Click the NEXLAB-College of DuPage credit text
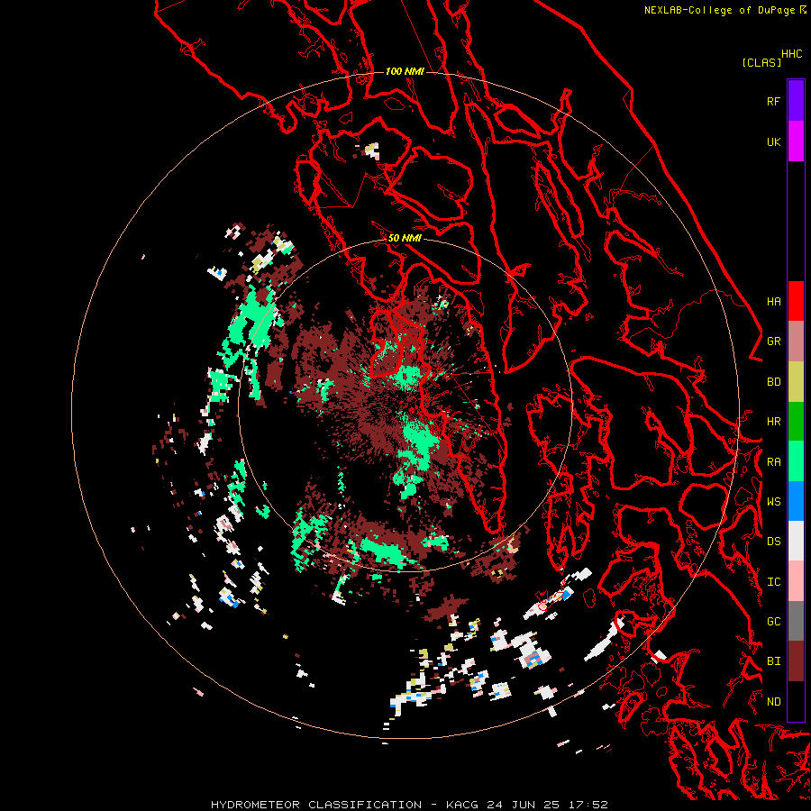The height and width of the screenshot is (811, 811). pos(719,10)
